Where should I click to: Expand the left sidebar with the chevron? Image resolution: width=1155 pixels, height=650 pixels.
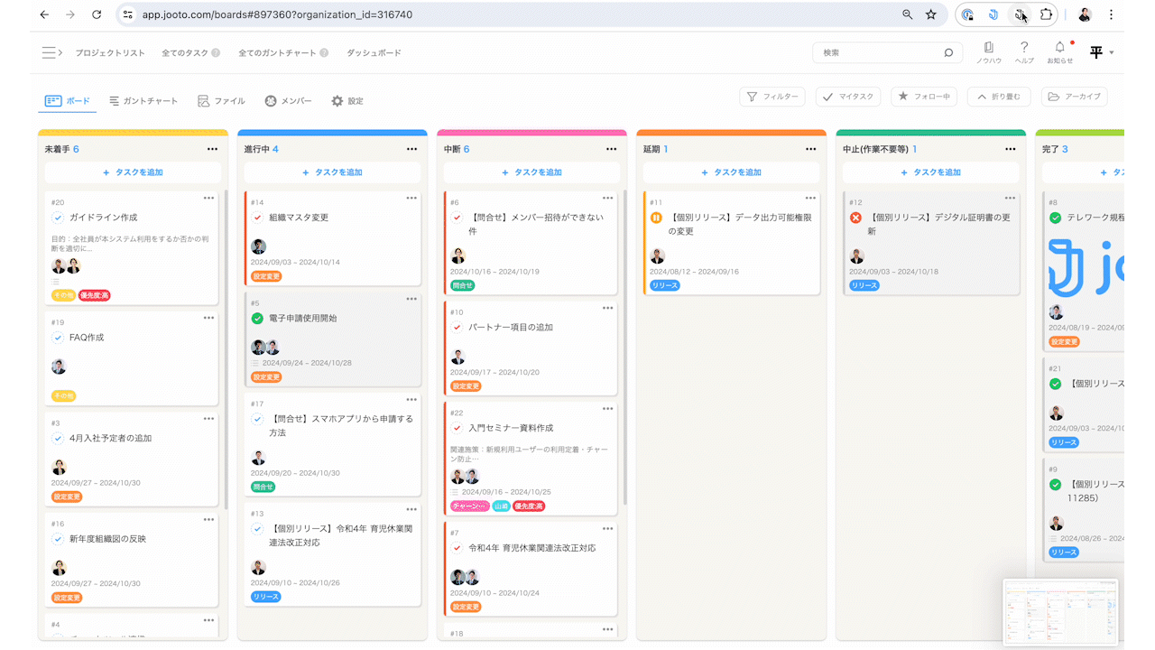[51, 51]
